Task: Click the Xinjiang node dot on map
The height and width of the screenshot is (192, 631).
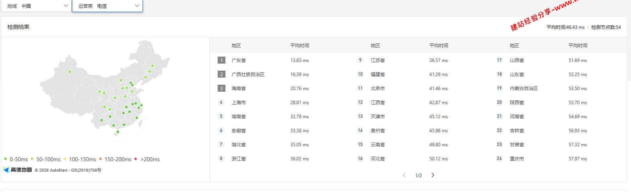Action: 70,71
